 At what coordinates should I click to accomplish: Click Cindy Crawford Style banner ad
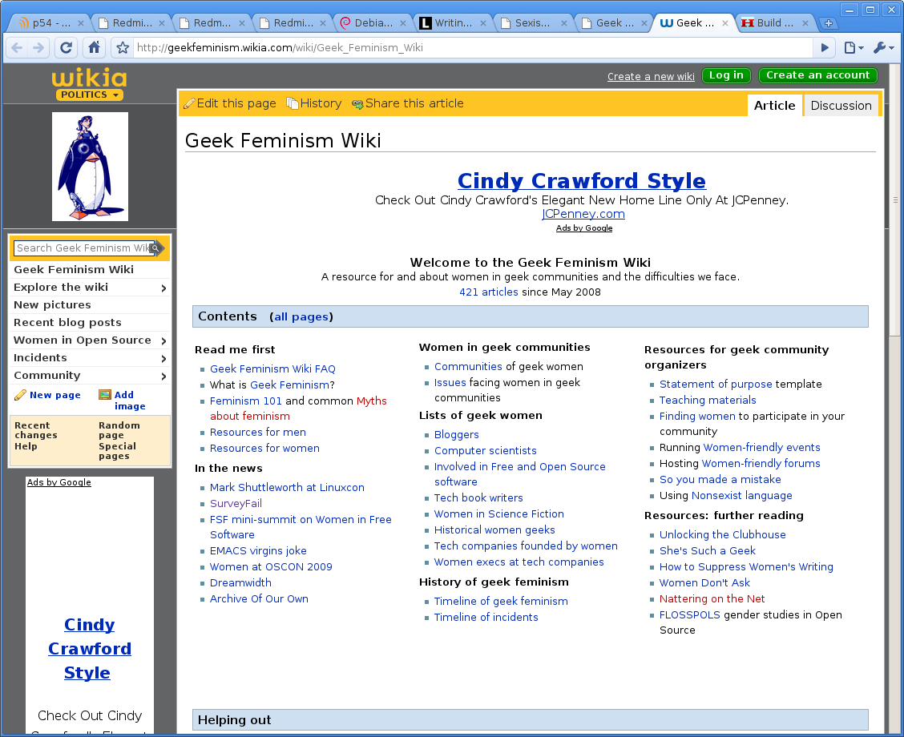click(582, 181)
